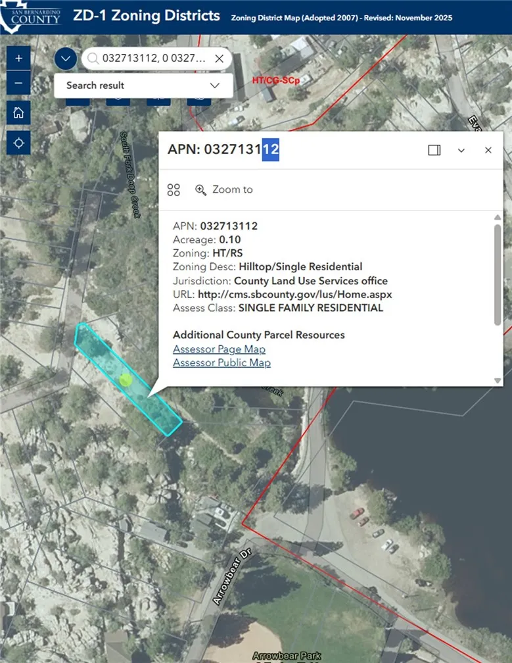Find my location on the map
The height and width of the screenshot is (663, 512).
[x=18, y=143]
